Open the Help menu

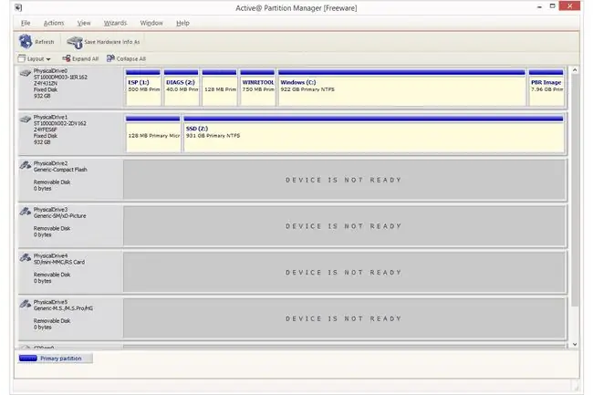(182, 23)
